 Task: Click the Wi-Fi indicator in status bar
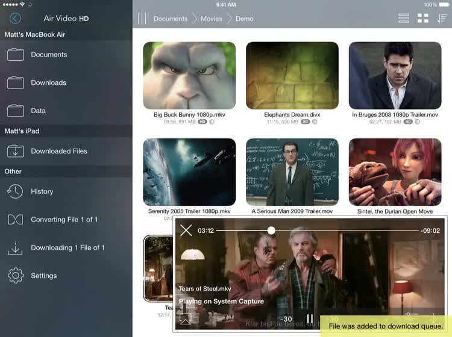click(x=22, y=4)
